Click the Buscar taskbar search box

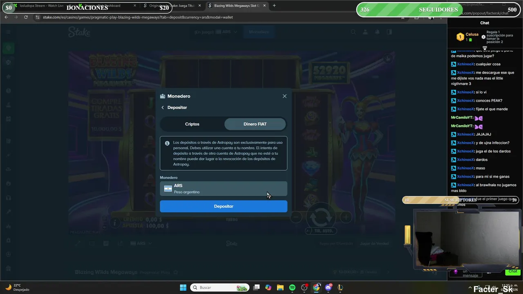click(x=220, y=287)
